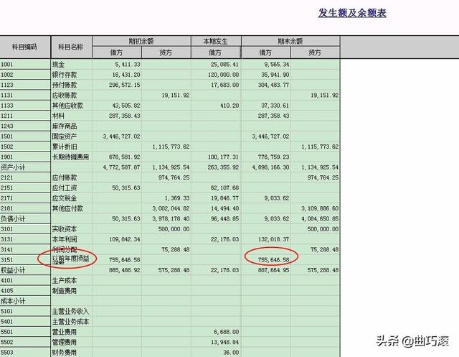This screenshot has width=459, height=357.
Task: Select the 累计折旧 account name
Action: point(65,147)
